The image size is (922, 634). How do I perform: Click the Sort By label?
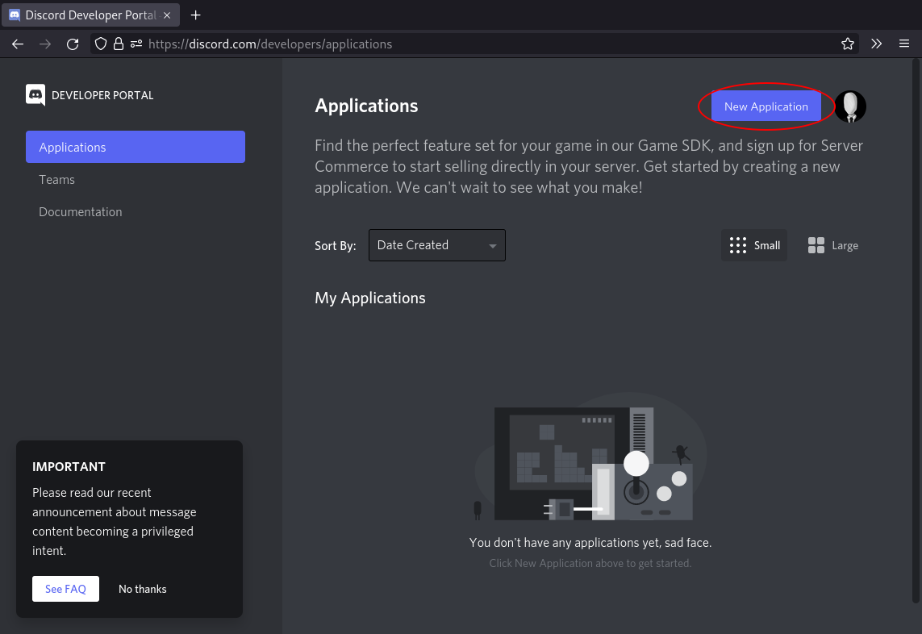click(x=336, y=246)
